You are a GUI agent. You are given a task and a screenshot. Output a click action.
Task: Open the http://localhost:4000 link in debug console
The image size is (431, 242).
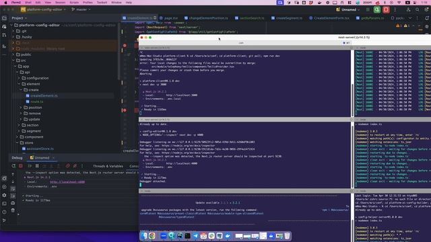click(x=67, y=182)
